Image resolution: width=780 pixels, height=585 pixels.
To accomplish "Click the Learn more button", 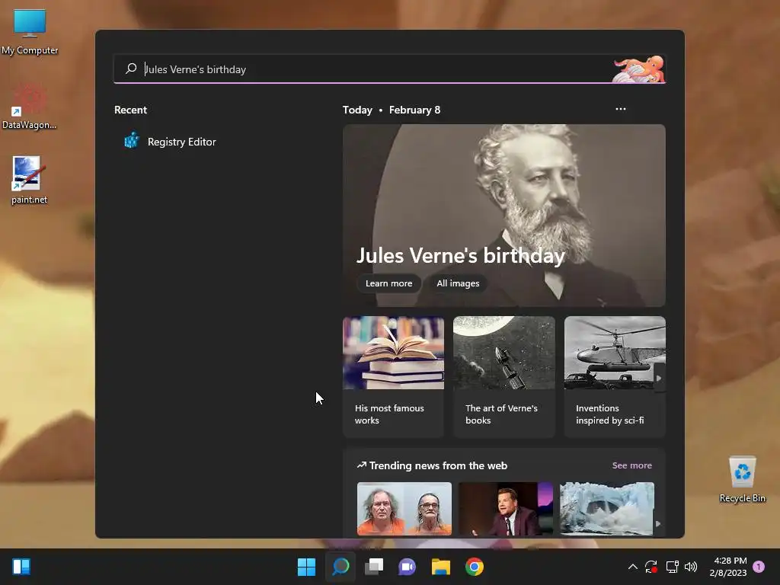I will pos(388,283).
